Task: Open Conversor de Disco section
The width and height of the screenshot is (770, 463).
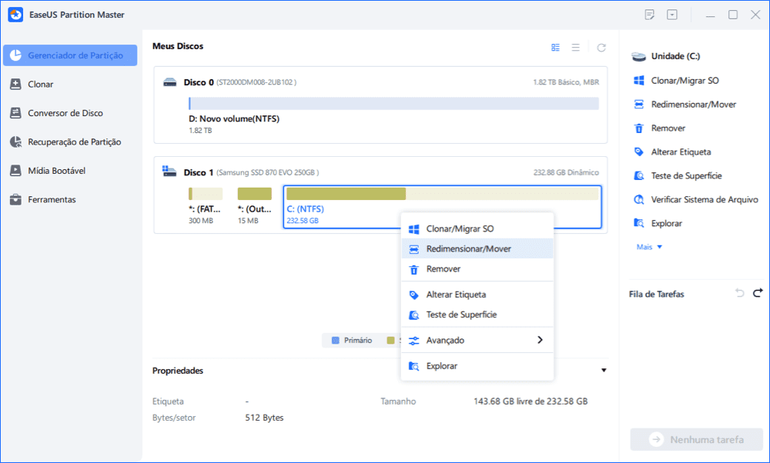Action: tap(56, 113)
